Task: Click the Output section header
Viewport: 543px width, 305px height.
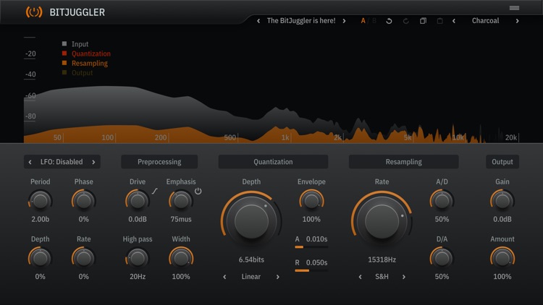Action: point(502,162)
